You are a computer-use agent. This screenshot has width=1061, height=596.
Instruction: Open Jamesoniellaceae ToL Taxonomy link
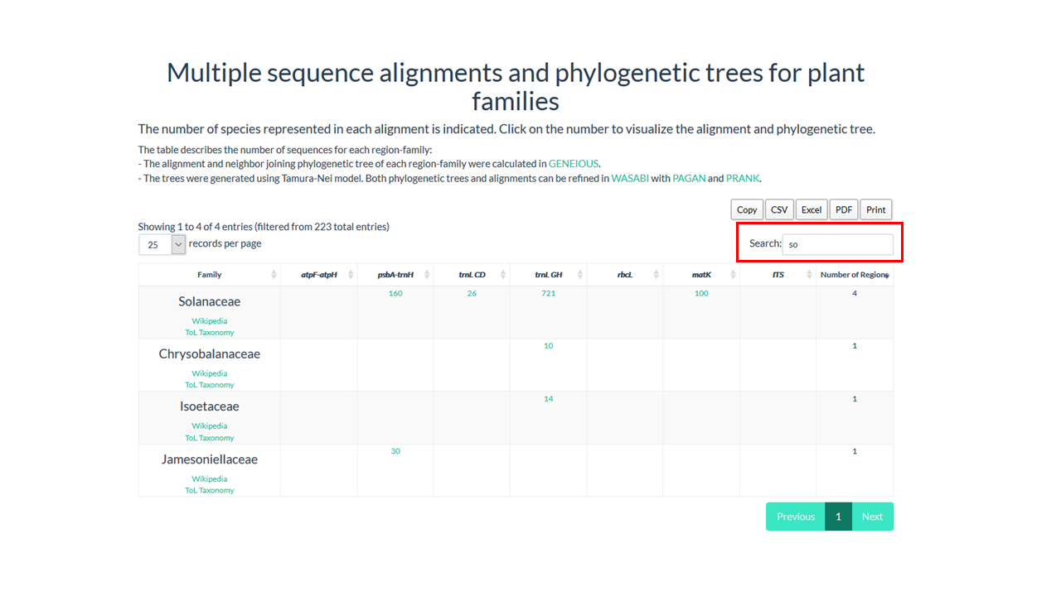(x=210, y=490)
